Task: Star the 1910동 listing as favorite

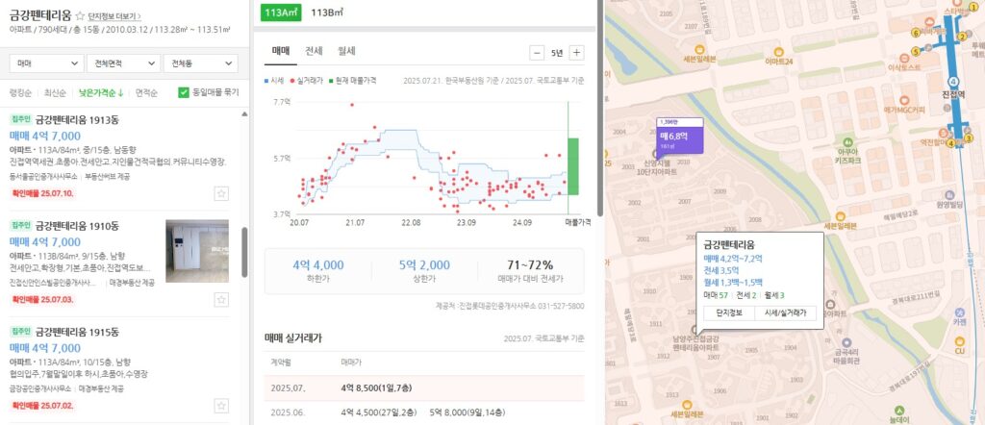Action: pos(221,299)
